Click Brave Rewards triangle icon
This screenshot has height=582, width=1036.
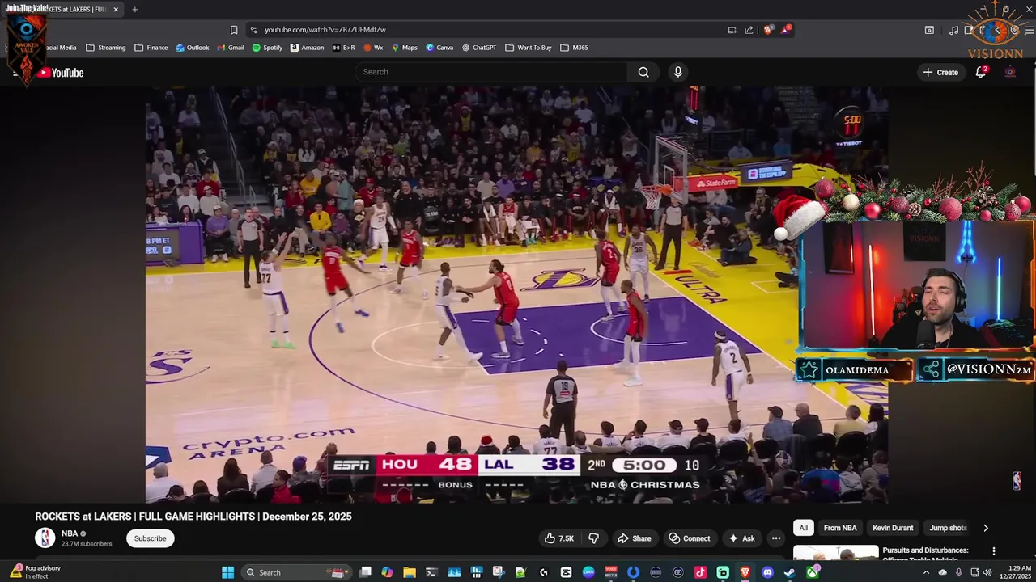[x=785, y=30]
